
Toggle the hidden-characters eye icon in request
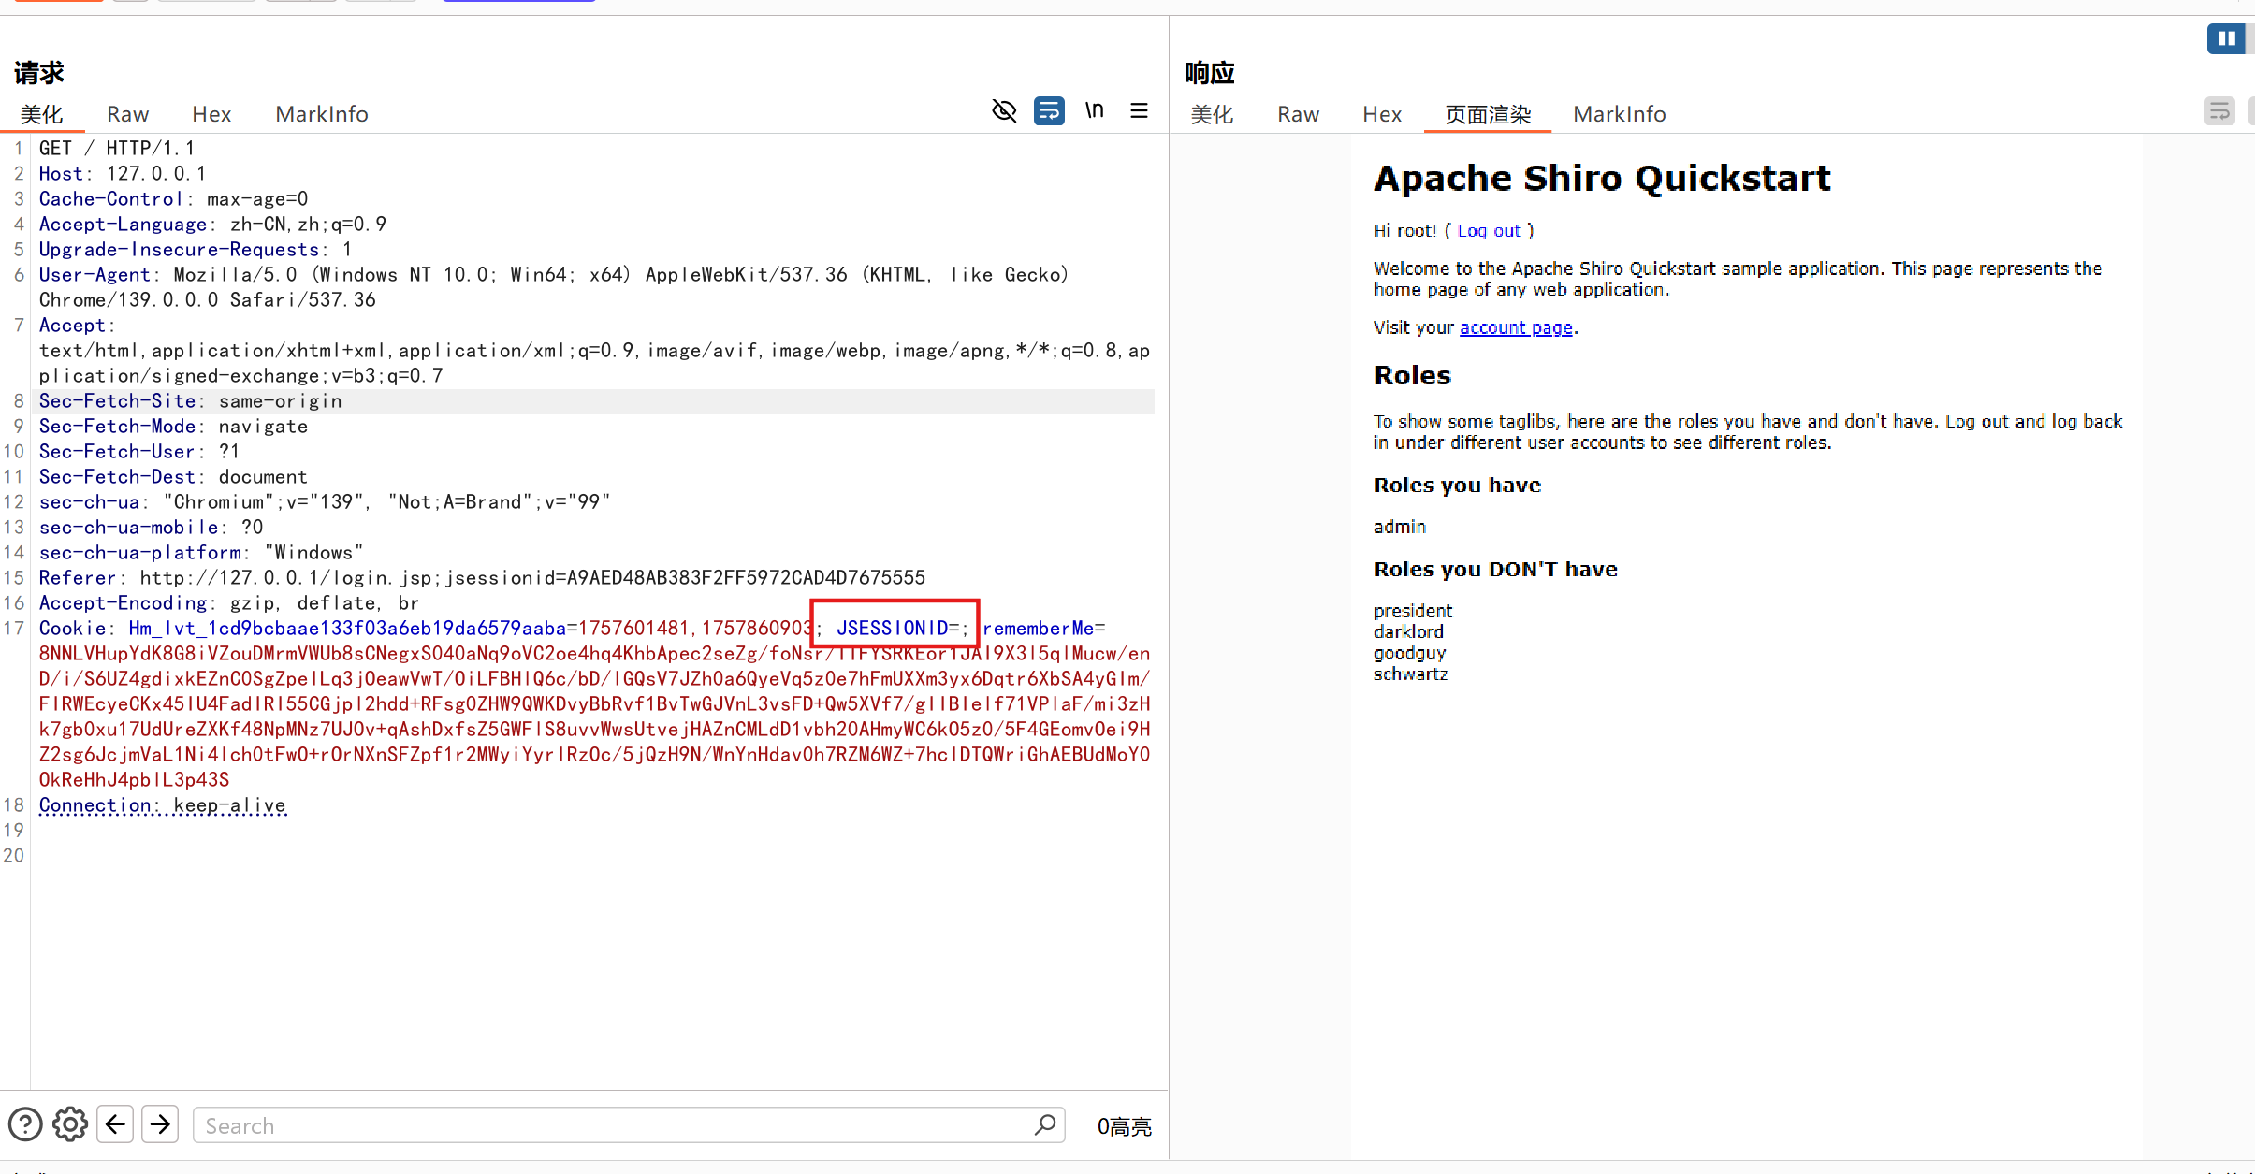pyautogui.click(x=1004, y=111)
